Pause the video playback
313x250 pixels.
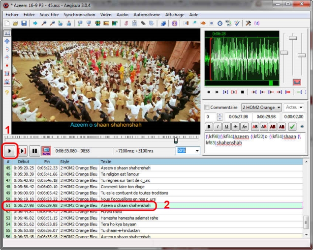(34, 151)
